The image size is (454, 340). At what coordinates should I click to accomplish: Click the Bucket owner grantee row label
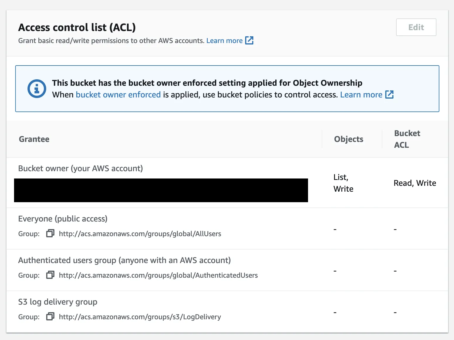(80, 169)
